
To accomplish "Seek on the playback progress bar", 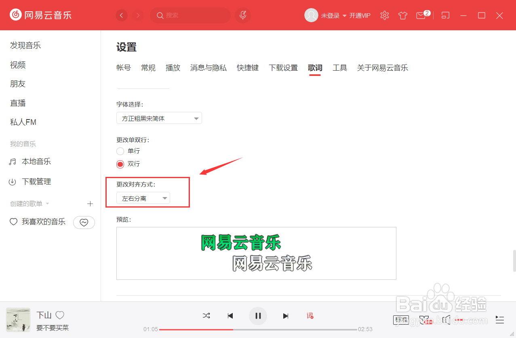I will [x=258, y=330].
